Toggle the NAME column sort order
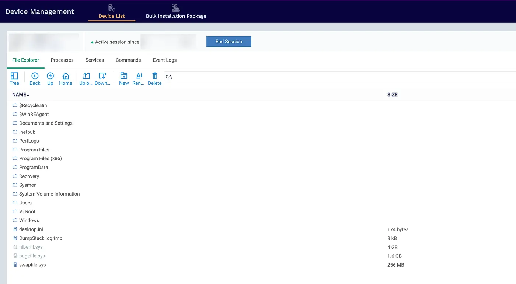Screen dimensions: 516x284 [20, 94]
